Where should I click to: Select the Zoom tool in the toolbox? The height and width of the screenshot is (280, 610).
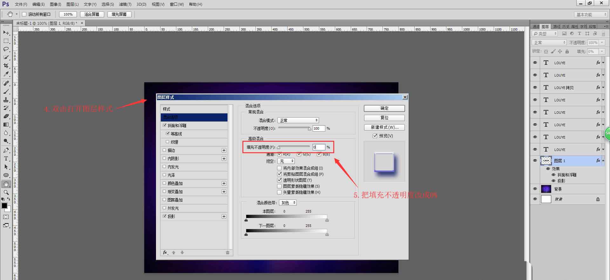[6, 193]
